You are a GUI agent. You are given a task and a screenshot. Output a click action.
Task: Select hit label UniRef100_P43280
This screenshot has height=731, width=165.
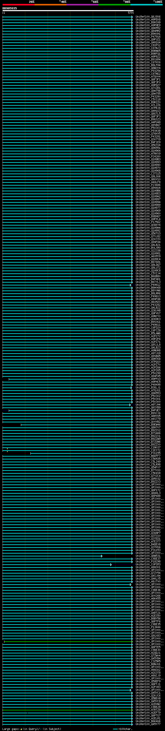click(148, 96)
